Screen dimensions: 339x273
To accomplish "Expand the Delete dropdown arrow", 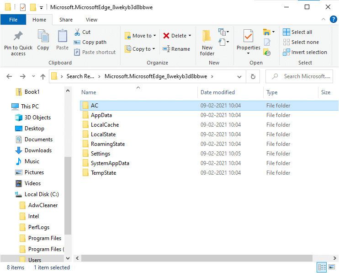I will click(x=190, y=36).
